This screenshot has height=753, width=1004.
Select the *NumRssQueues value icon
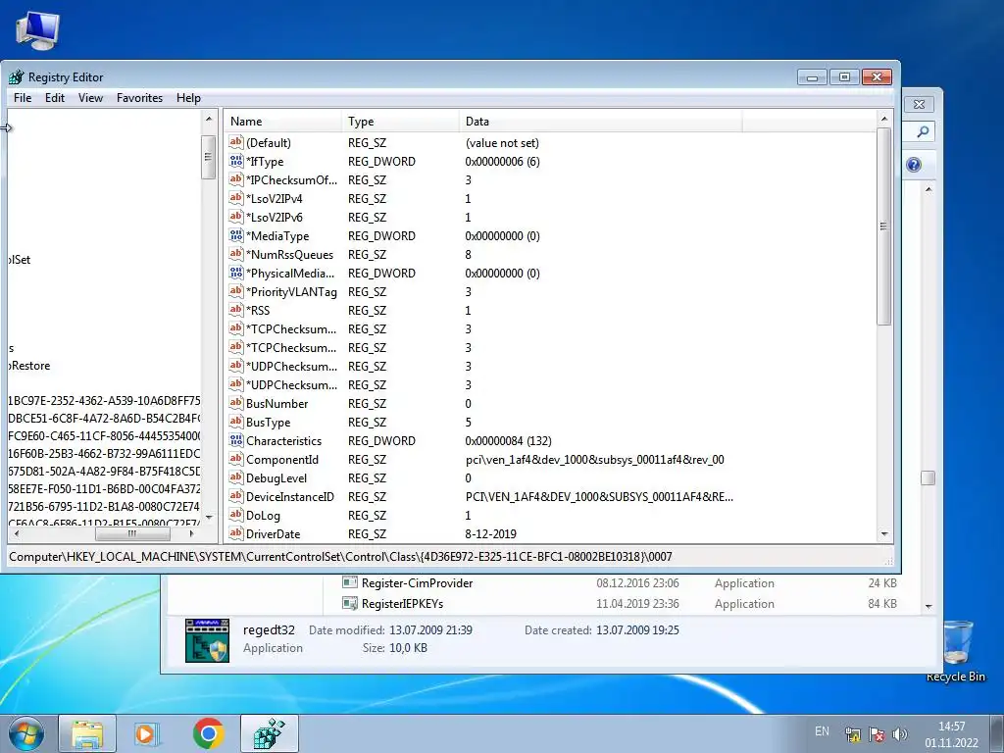coord(235,254)
